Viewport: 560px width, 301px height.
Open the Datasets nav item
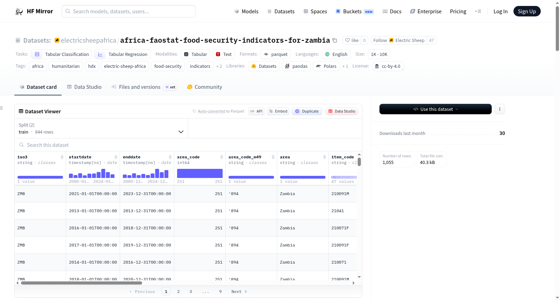[x=281, y=12]
